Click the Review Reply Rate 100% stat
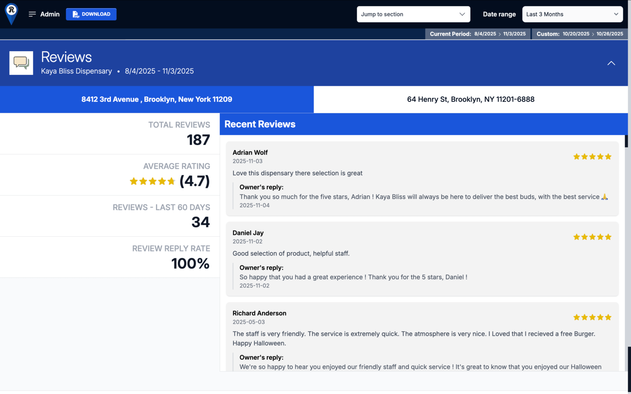Screen dimensions: 631x394 point(190,264)
